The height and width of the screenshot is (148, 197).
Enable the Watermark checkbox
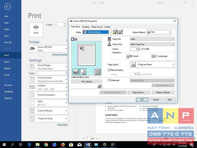point(109,80)
